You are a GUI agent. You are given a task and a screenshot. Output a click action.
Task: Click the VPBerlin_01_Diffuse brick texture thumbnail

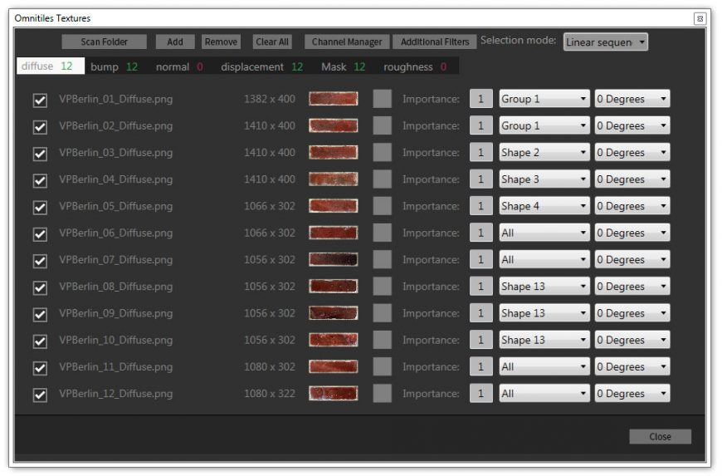click(x=333, y=99)
